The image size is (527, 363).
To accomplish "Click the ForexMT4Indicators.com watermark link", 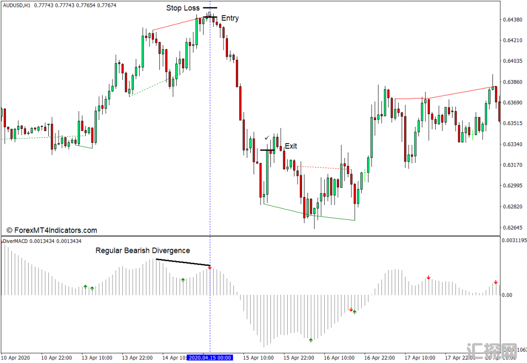I will click(x=52, y=230).
